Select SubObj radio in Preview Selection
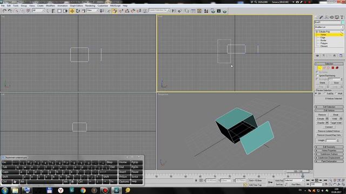The width and height of the screenshot is (346, 194). [x=325, y=93]
